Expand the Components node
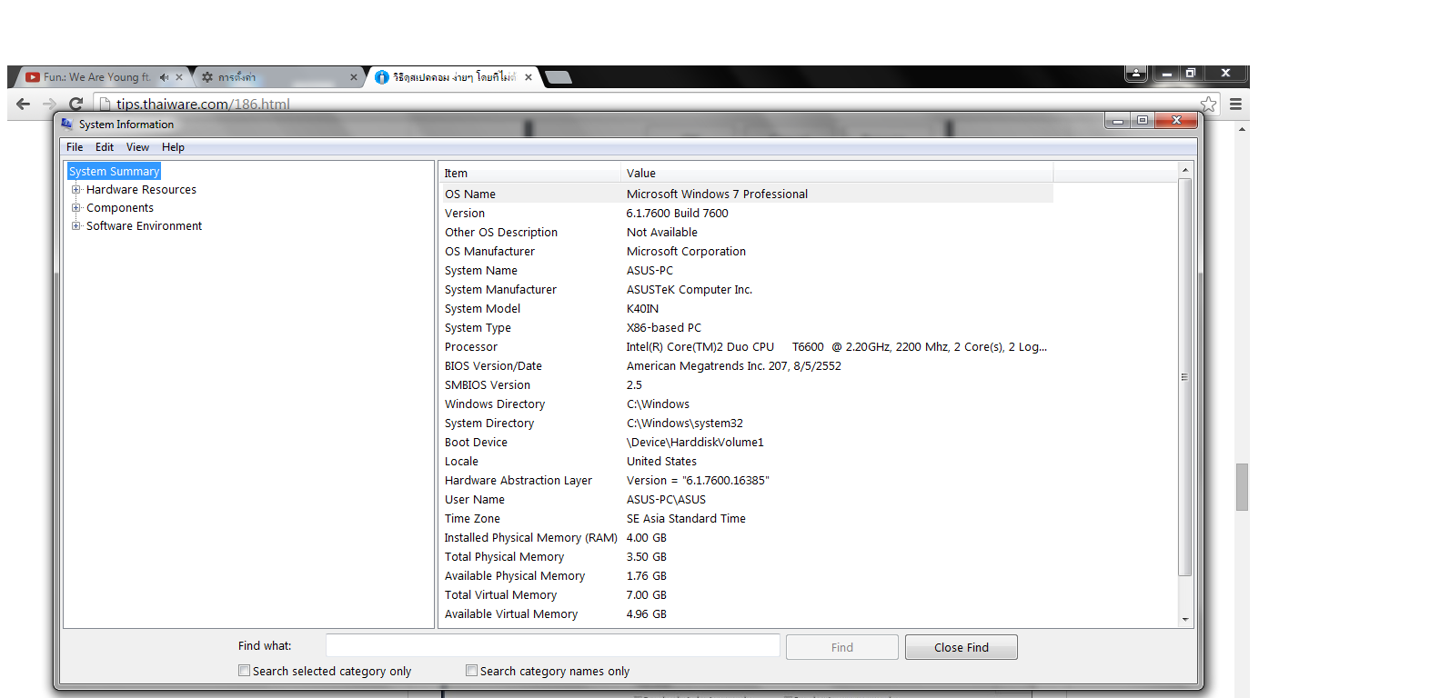Viewport: 1450px width, 698px height. pyautogui.click(x=76, y=208)
